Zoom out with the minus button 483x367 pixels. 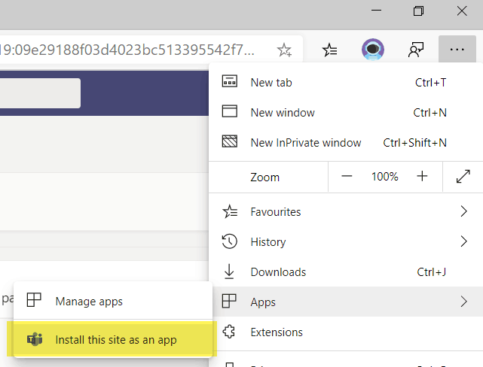click(x=347, y=177)
